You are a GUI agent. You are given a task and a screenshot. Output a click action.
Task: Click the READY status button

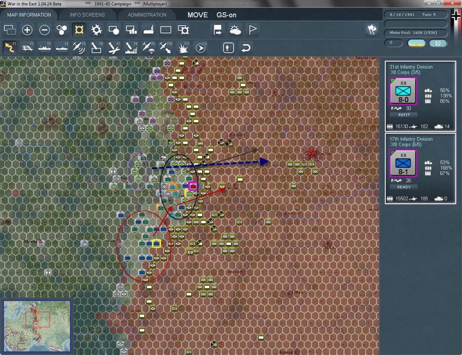404,187
